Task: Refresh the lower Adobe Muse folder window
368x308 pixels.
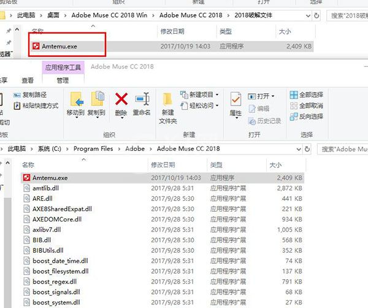Action: coord(307,149)
